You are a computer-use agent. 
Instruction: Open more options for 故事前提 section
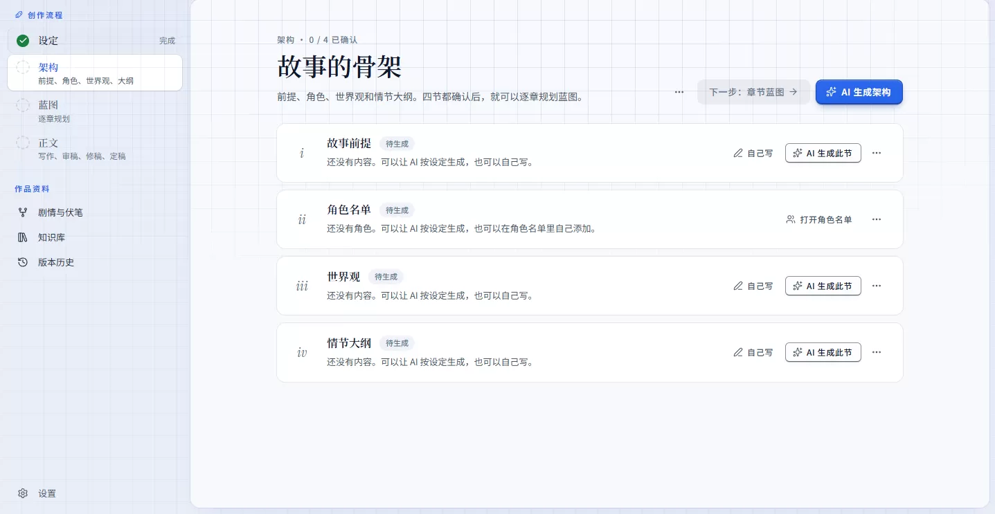(x=877, y=153)
